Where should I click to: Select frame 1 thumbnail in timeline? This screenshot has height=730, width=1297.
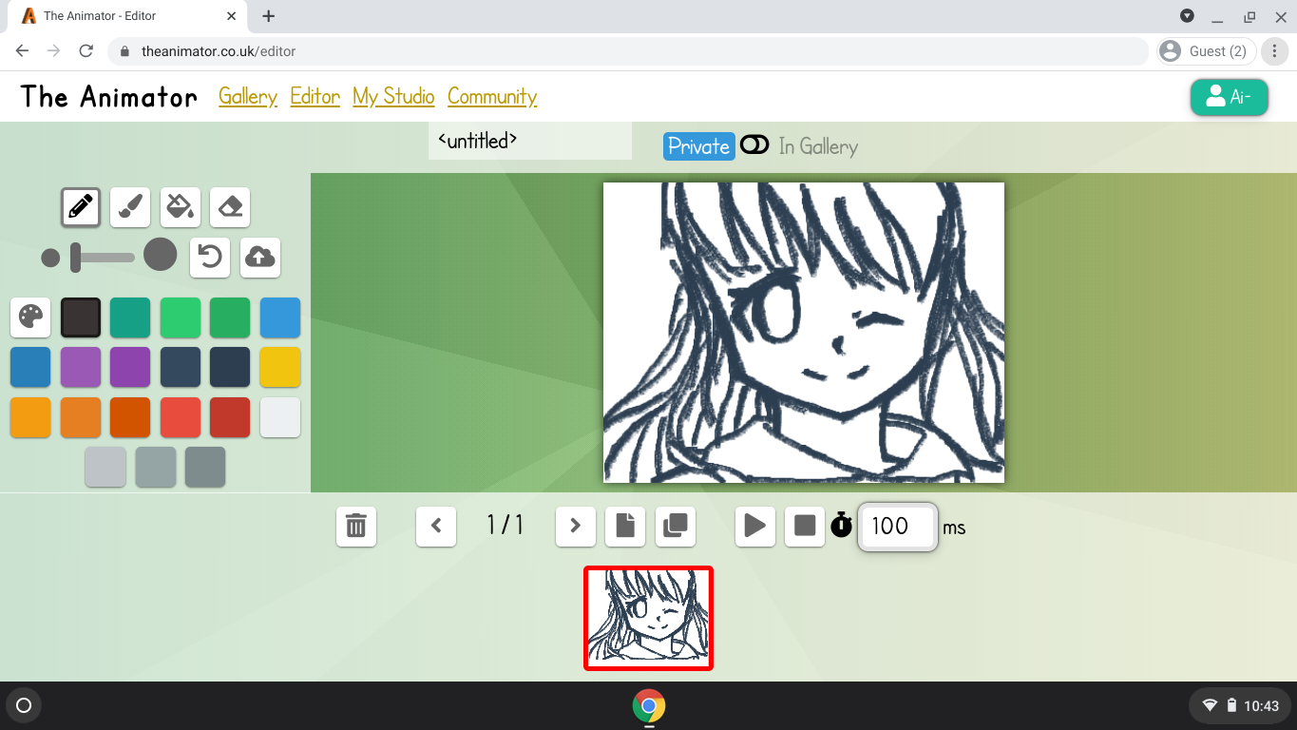(x=648, y=618)
